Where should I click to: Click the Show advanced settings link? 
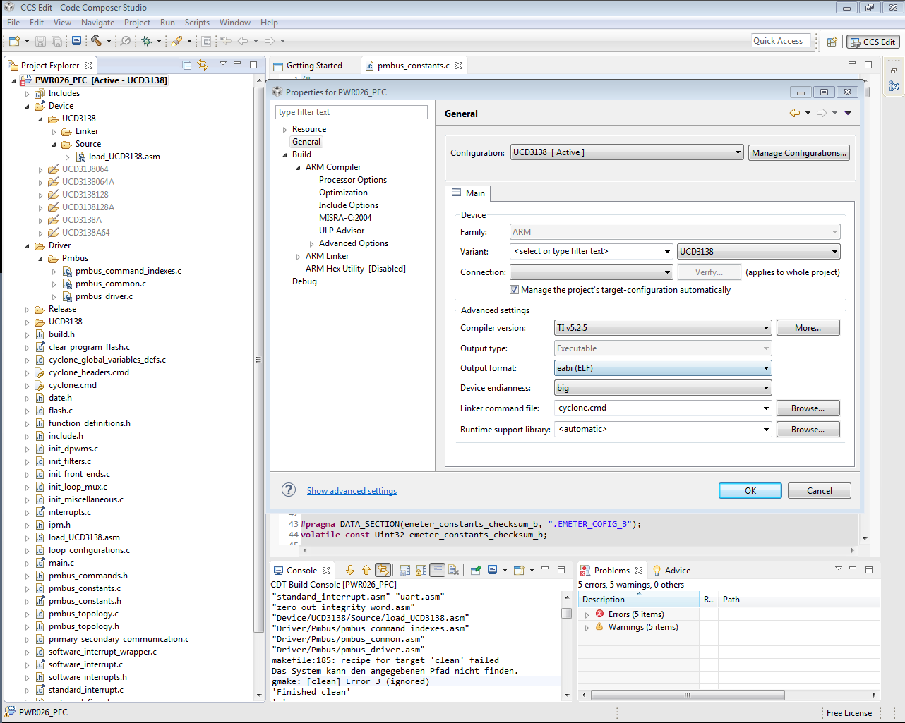(352, 491)
